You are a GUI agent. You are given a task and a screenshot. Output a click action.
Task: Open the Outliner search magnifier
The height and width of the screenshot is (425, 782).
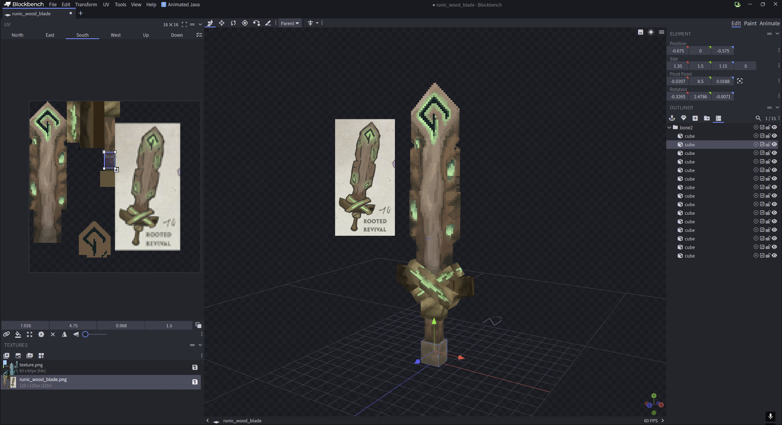[758, 118]
